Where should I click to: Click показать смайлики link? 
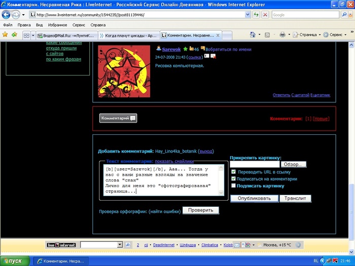coord(174,161)
